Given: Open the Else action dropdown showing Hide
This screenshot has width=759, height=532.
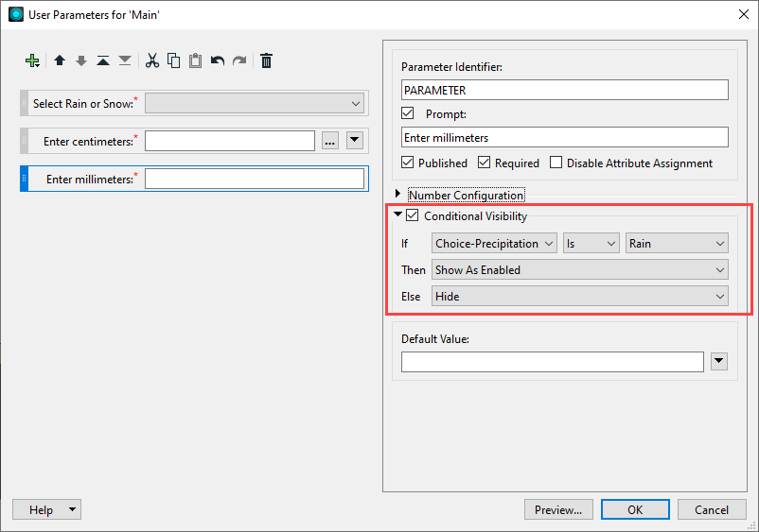Looking at the screenshot, I should 579,296.
